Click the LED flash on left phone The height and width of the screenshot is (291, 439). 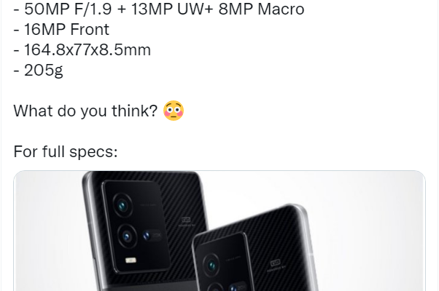pos(131,260)
